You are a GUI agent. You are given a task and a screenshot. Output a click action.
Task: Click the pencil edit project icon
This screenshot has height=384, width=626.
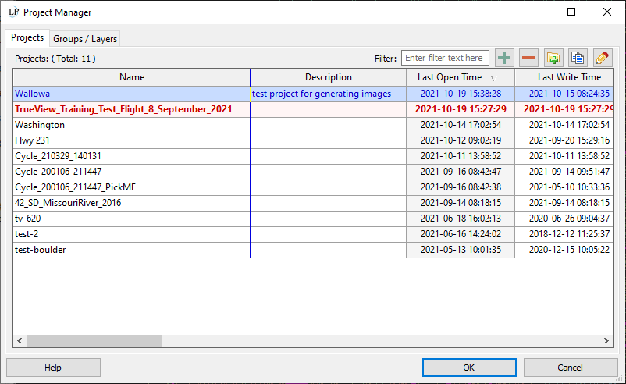tap(603, 59)
